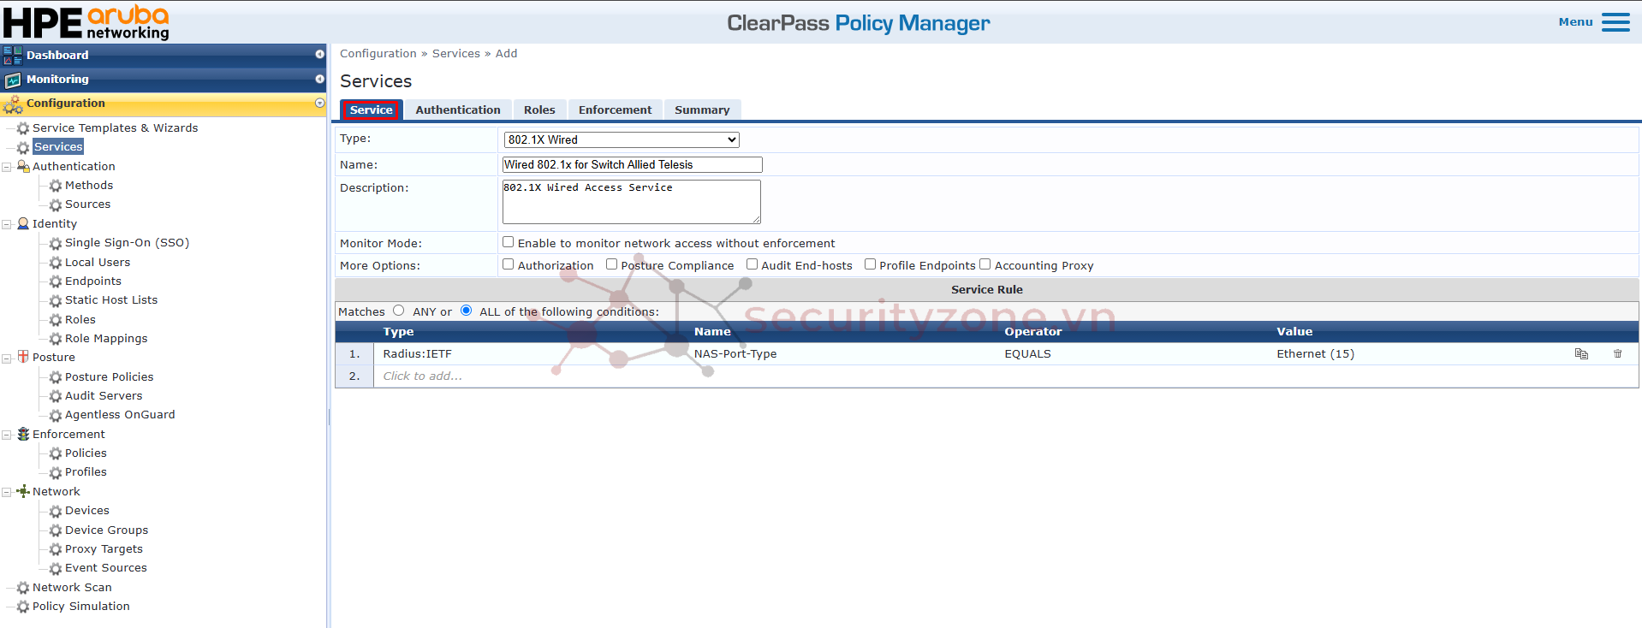Click the service Name input field
The image size is (1642, 628).
point(632,164)
